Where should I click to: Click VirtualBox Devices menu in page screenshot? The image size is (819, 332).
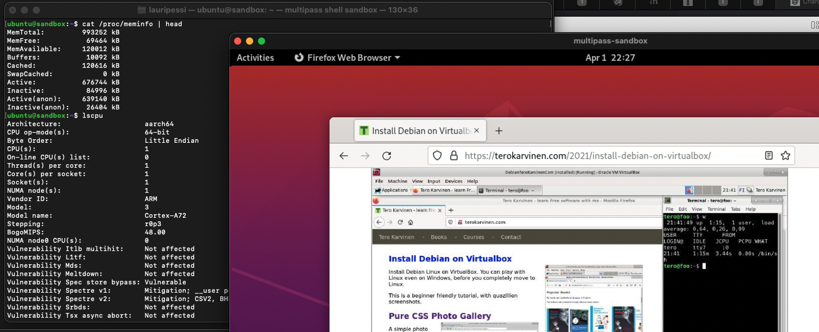(453, 181)
